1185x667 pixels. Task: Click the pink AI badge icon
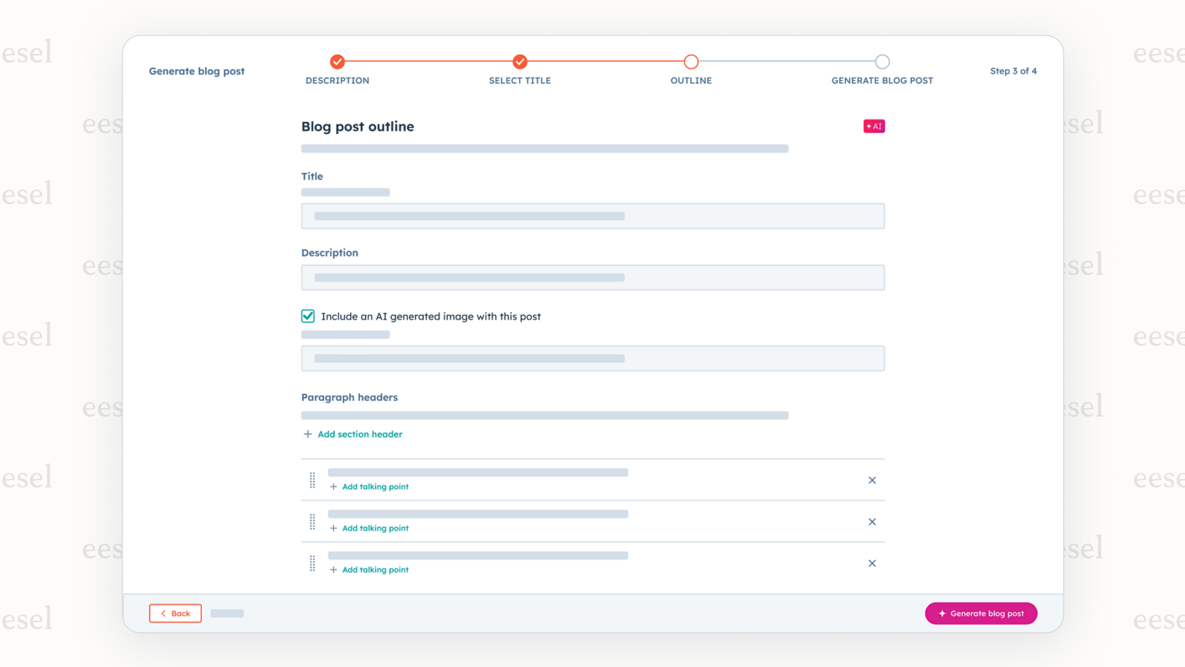(x=874, y=126)
